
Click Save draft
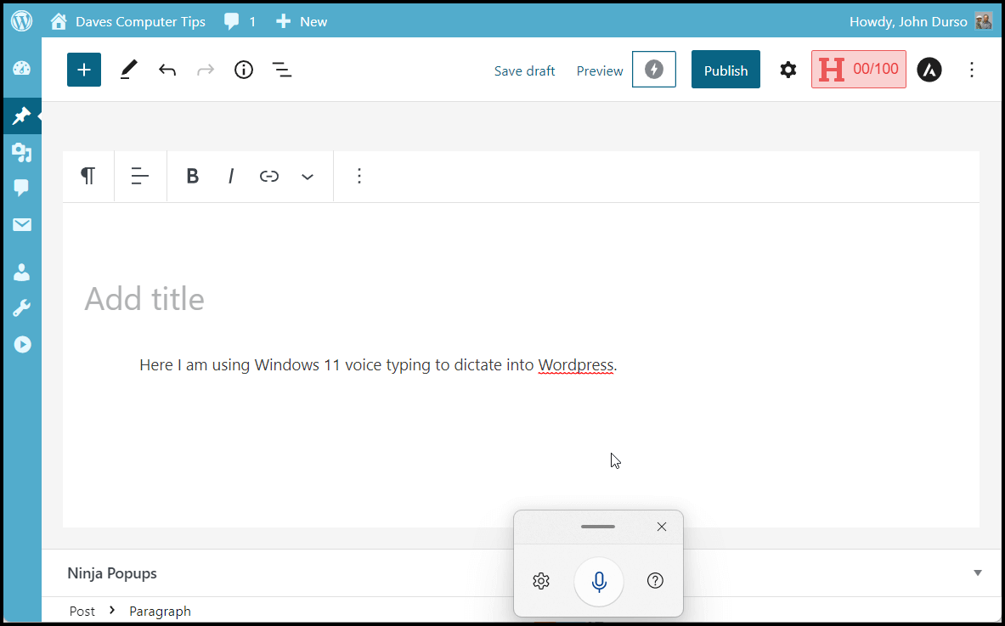click(524, 71)
